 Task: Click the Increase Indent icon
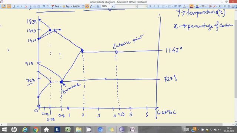[179, 6]
